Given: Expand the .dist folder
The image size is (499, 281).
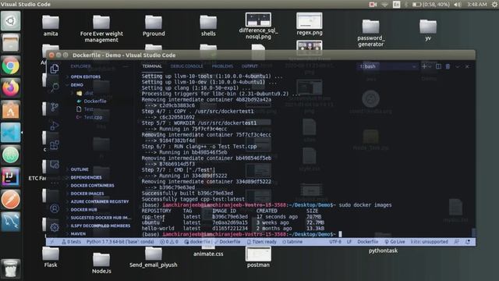Looking at the screenshot, I should pos(83,93).
